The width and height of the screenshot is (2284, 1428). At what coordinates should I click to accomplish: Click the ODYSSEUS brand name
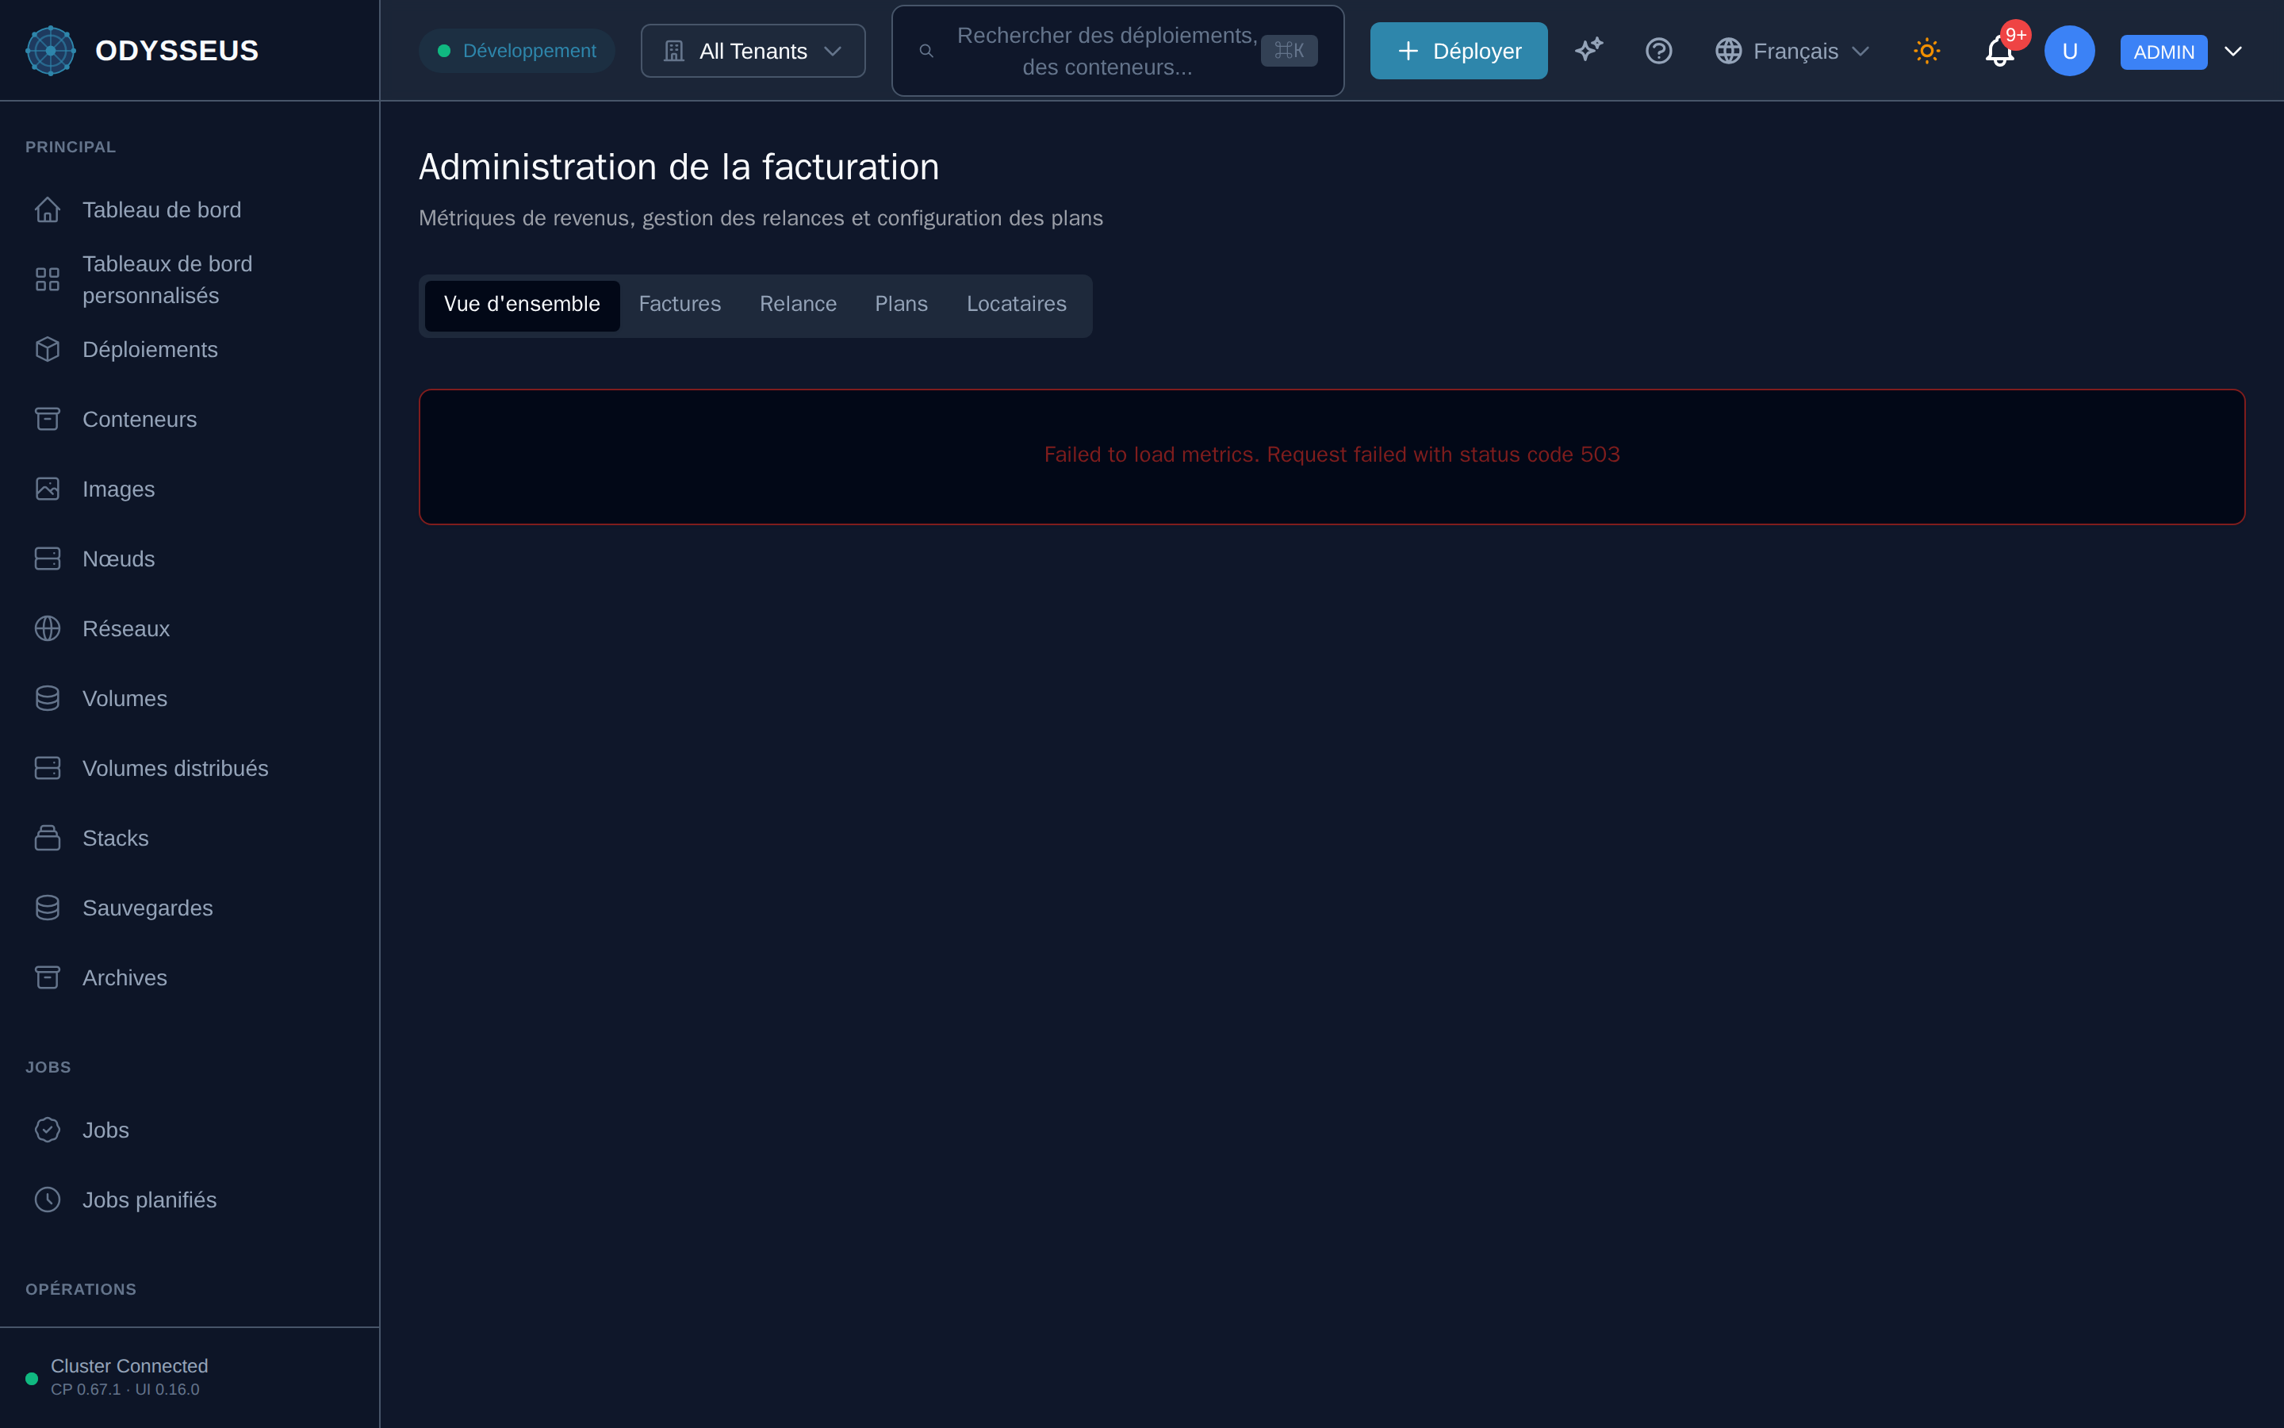click(x=177, y=51)
